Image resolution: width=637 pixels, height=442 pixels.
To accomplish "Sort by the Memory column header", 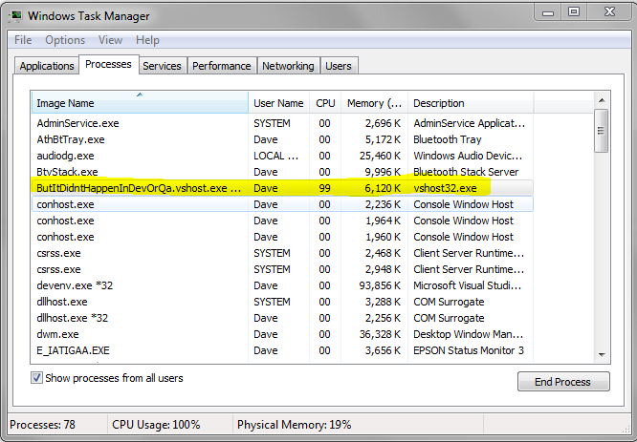I will click(374, 103).
